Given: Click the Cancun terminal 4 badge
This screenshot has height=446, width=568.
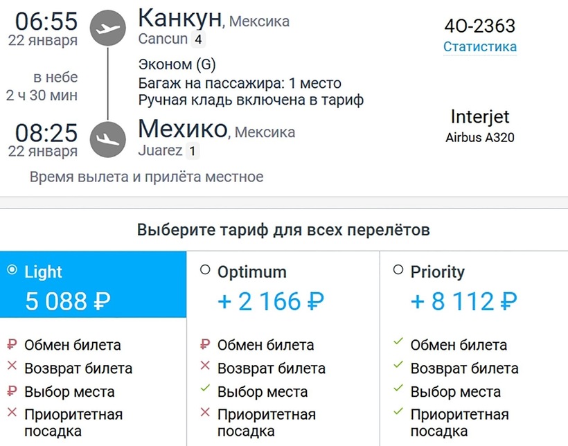Looking at the screenshot, I should [x=199, y=39].
